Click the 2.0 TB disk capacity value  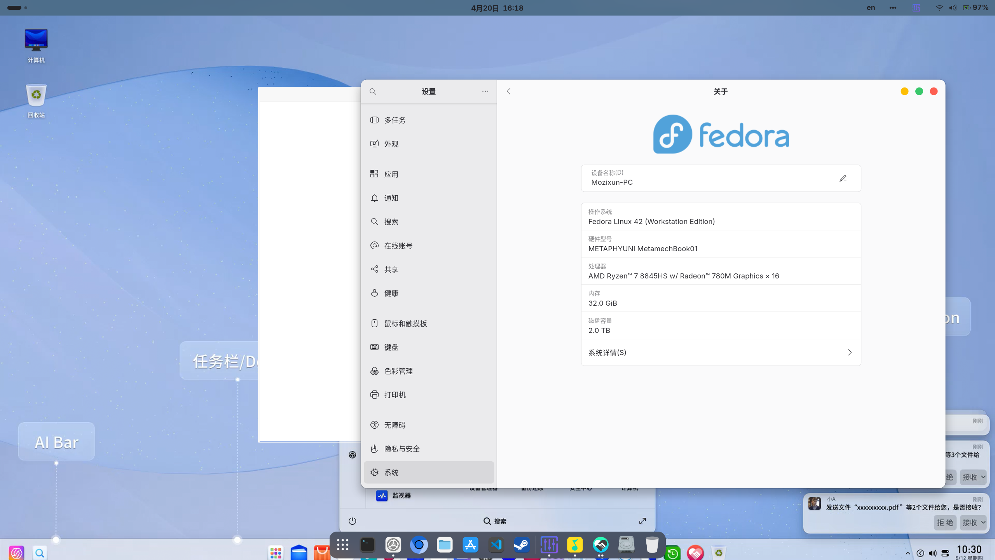(x=599, y=331)
